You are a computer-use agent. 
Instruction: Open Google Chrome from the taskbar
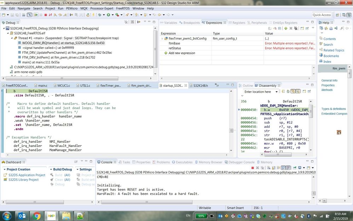pyautogui.click(x=37, y=216)
